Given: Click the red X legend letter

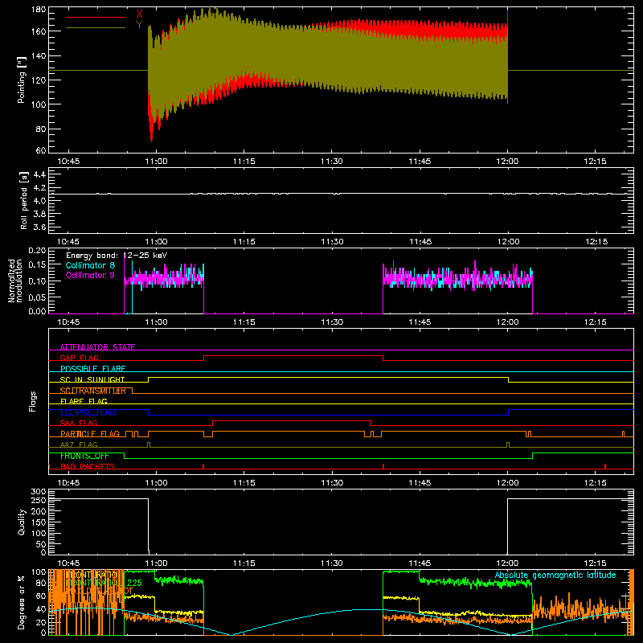Looking at the screenshot, I should pyautogui.click(x=139, y=14).
